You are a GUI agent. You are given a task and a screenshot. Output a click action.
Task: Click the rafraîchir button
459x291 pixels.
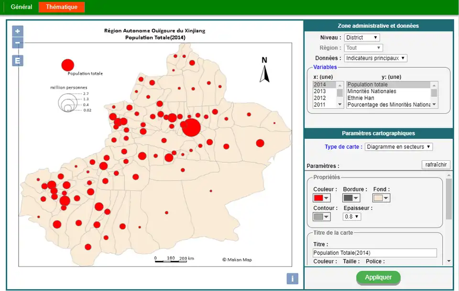[x=436, y=165]
